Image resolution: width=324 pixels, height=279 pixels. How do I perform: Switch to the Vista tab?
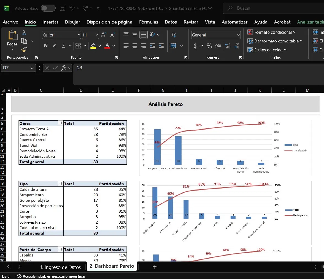click(x=210, y=22)
